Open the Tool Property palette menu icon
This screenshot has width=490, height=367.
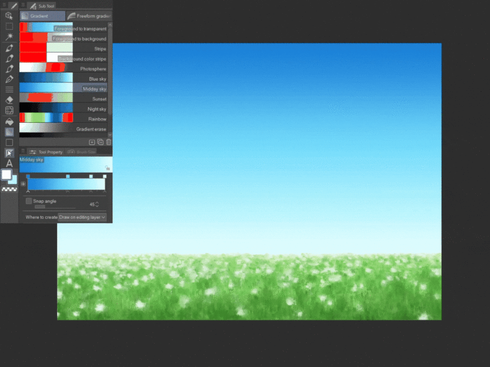pos(23,151)
